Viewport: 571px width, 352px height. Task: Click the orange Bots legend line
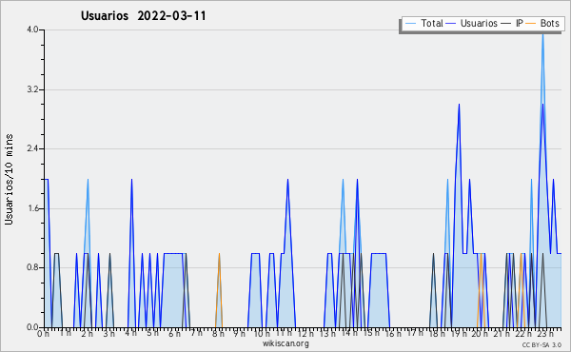coord(531,24)
